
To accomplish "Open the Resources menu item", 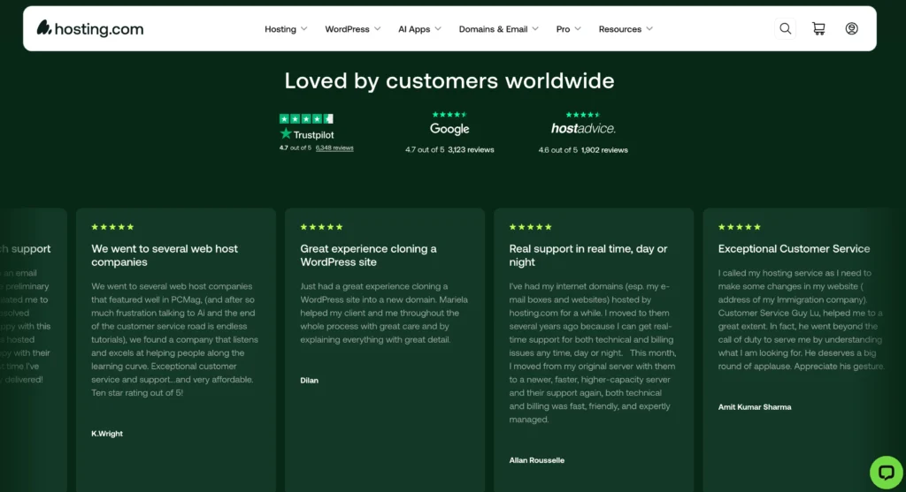I will (x=620, y=29).
